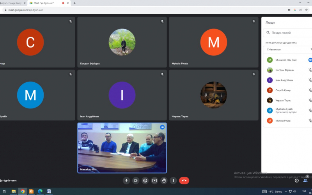Mute Mykhailo Lyakh in the people list
The image size is (312, 195).
[310, 110]
